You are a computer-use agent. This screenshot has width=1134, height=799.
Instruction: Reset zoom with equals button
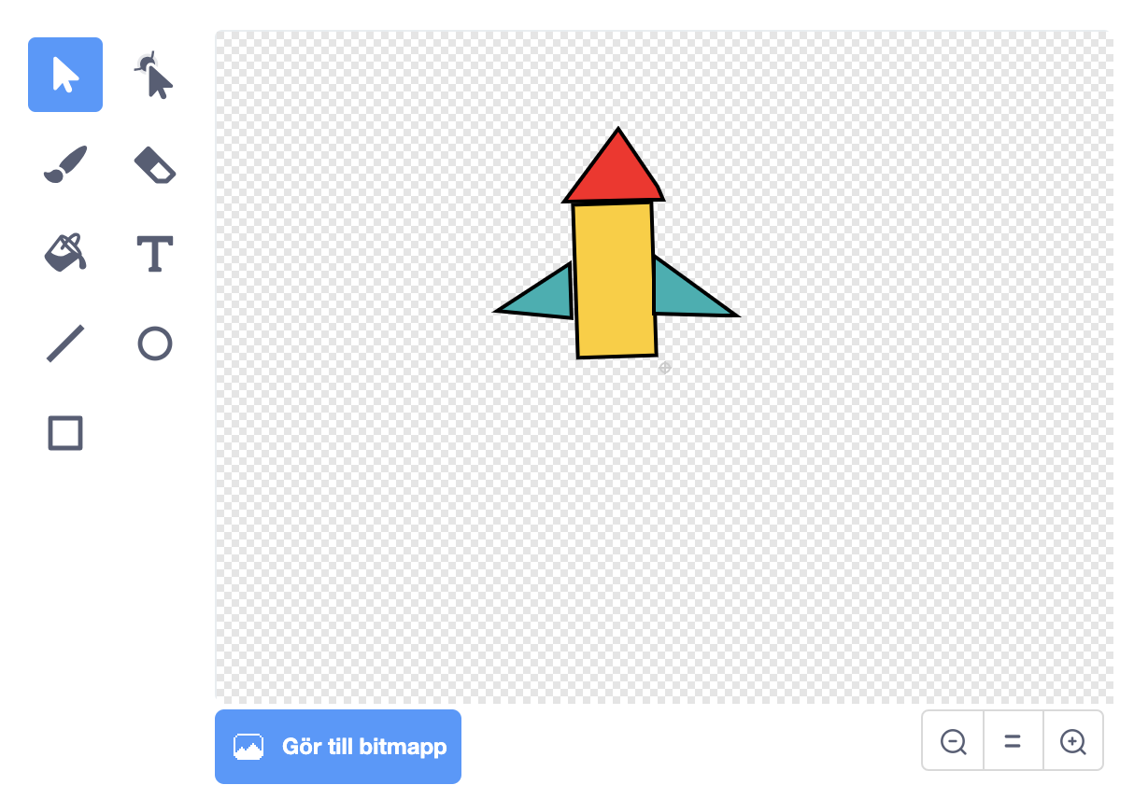click(x=1013, y=741)
